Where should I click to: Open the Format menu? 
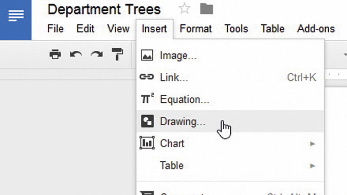pyautogui.click(x=196, y=29)
